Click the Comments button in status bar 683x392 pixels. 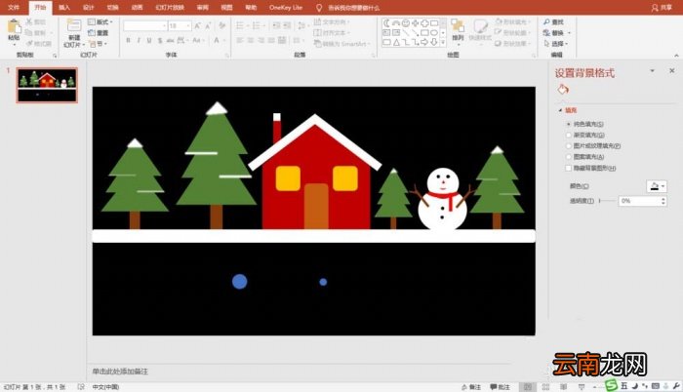(x=500, y=387)
